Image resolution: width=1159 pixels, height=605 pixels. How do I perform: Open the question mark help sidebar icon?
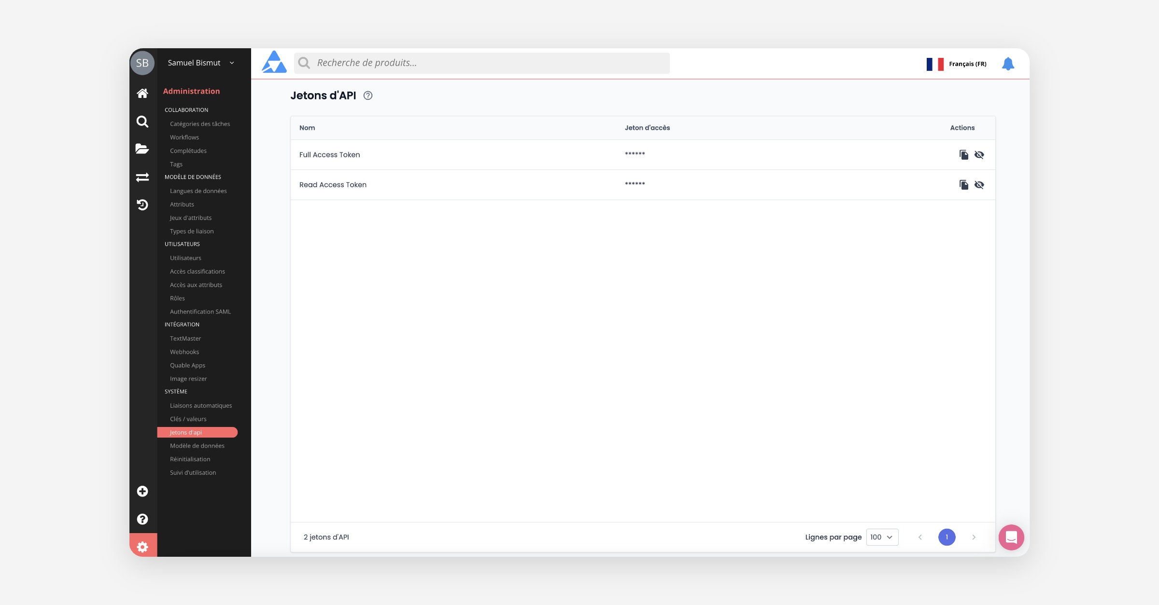point(142,519)
